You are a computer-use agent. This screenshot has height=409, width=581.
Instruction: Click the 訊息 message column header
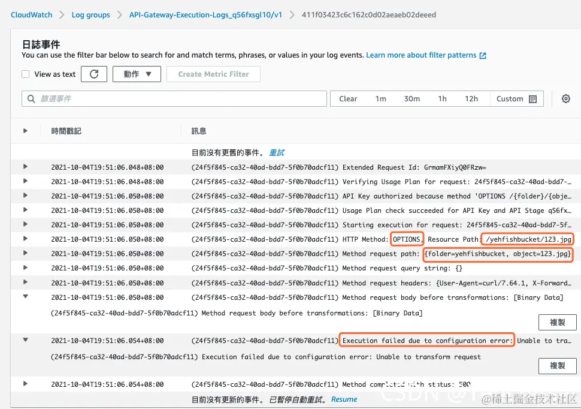pos(199,131)
